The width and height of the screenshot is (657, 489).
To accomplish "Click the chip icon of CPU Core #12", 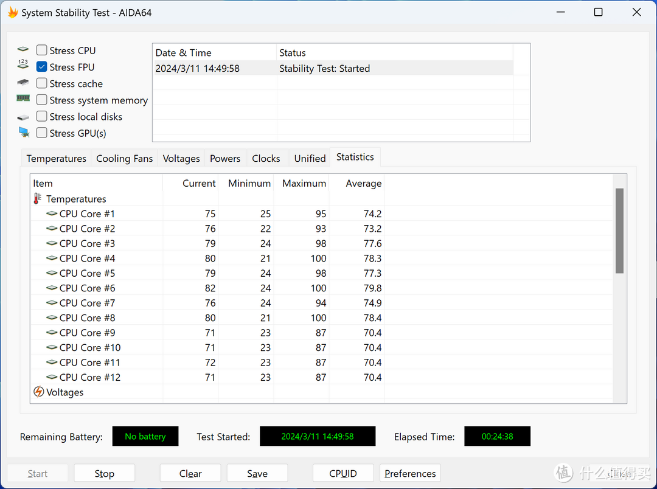I will point(52,377).
